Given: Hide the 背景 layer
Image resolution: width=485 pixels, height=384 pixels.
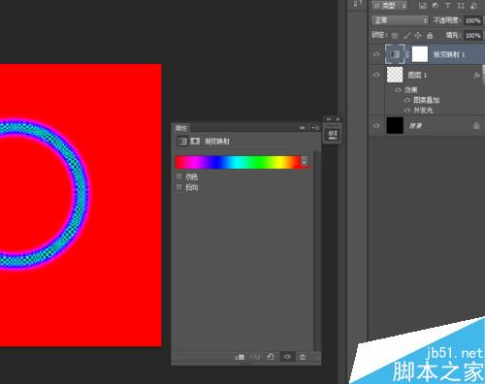Looking at the screenshot, I should (x=376, y=125).
